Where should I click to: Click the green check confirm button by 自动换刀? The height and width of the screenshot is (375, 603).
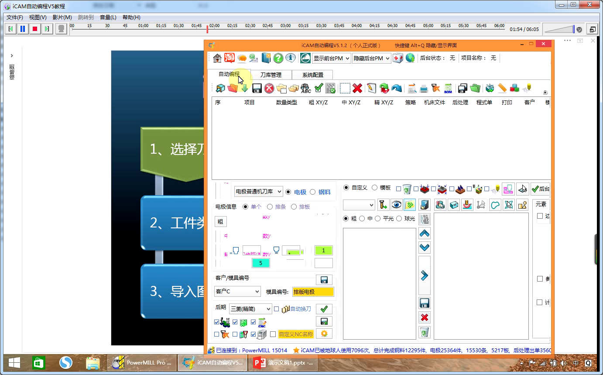(324, 309)
